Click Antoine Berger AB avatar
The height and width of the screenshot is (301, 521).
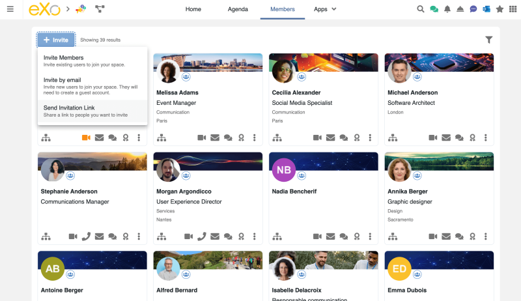point(53,268)
